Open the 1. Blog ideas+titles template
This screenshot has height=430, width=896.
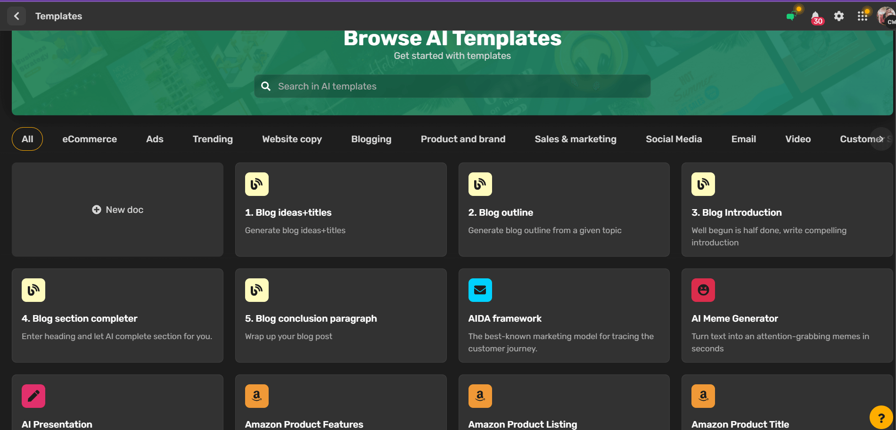(341, 210)
